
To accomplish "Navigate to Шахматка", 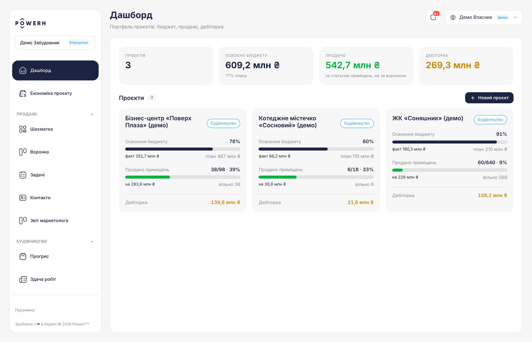I will click(x=55, y=129).
